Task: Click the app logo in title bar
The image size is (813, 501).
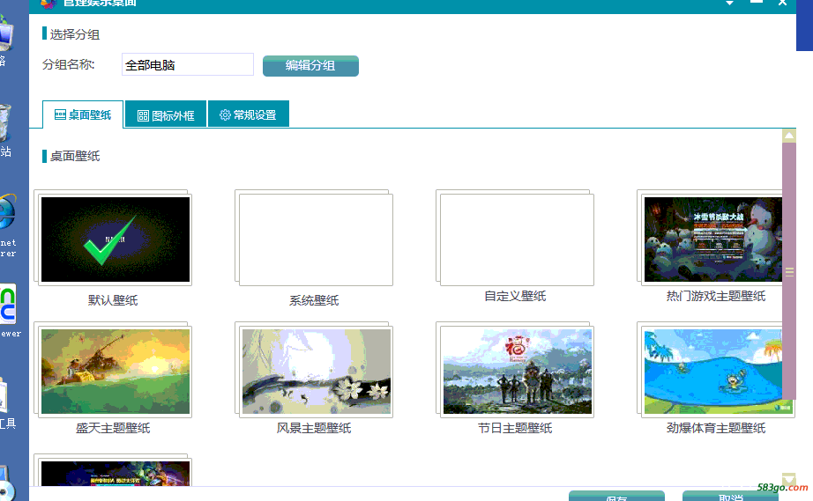Action: (48, 4)
